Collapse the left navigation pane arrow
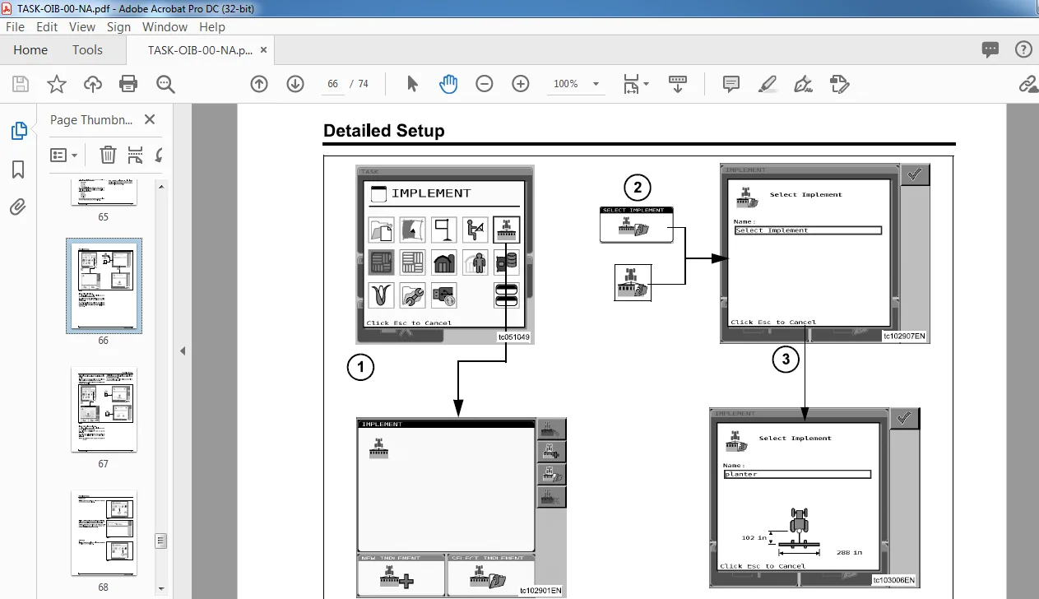Viewport: 1039px width, 599px height. (x=183, y=351)
